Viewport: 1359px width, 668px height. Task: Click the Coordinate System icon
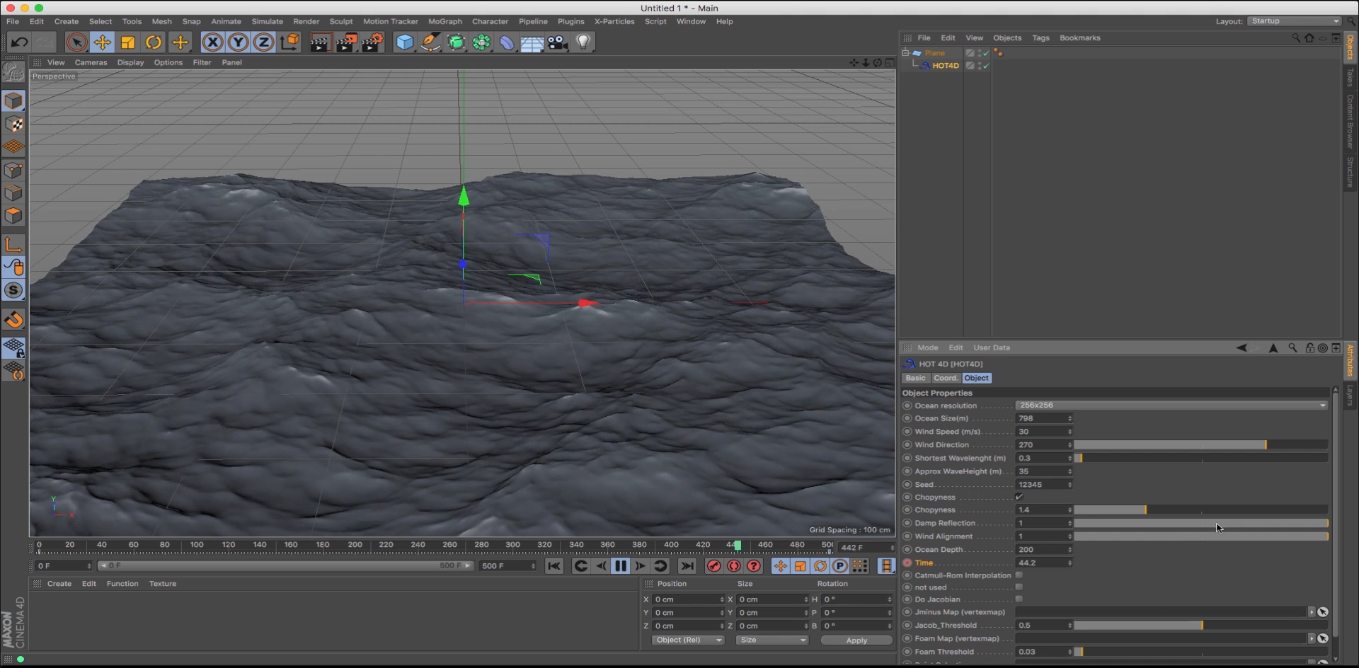289,42
